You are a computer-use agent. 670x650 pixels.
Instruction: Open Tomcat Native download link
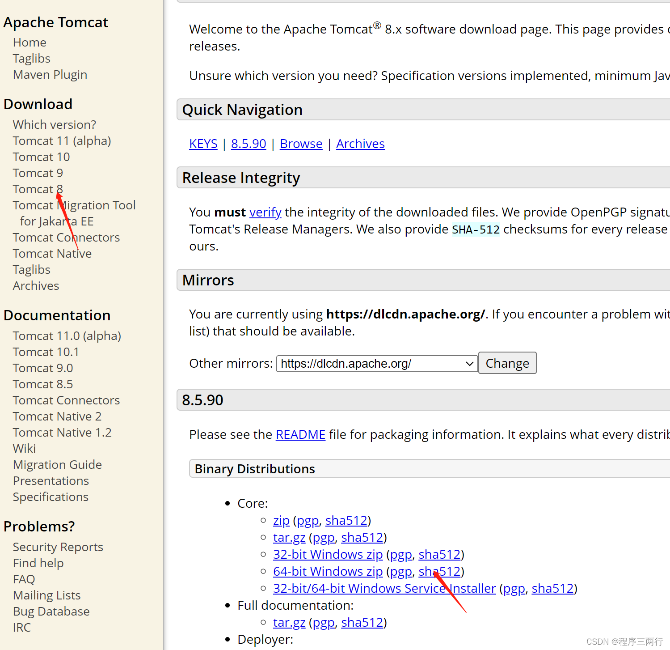click(52, 254)
